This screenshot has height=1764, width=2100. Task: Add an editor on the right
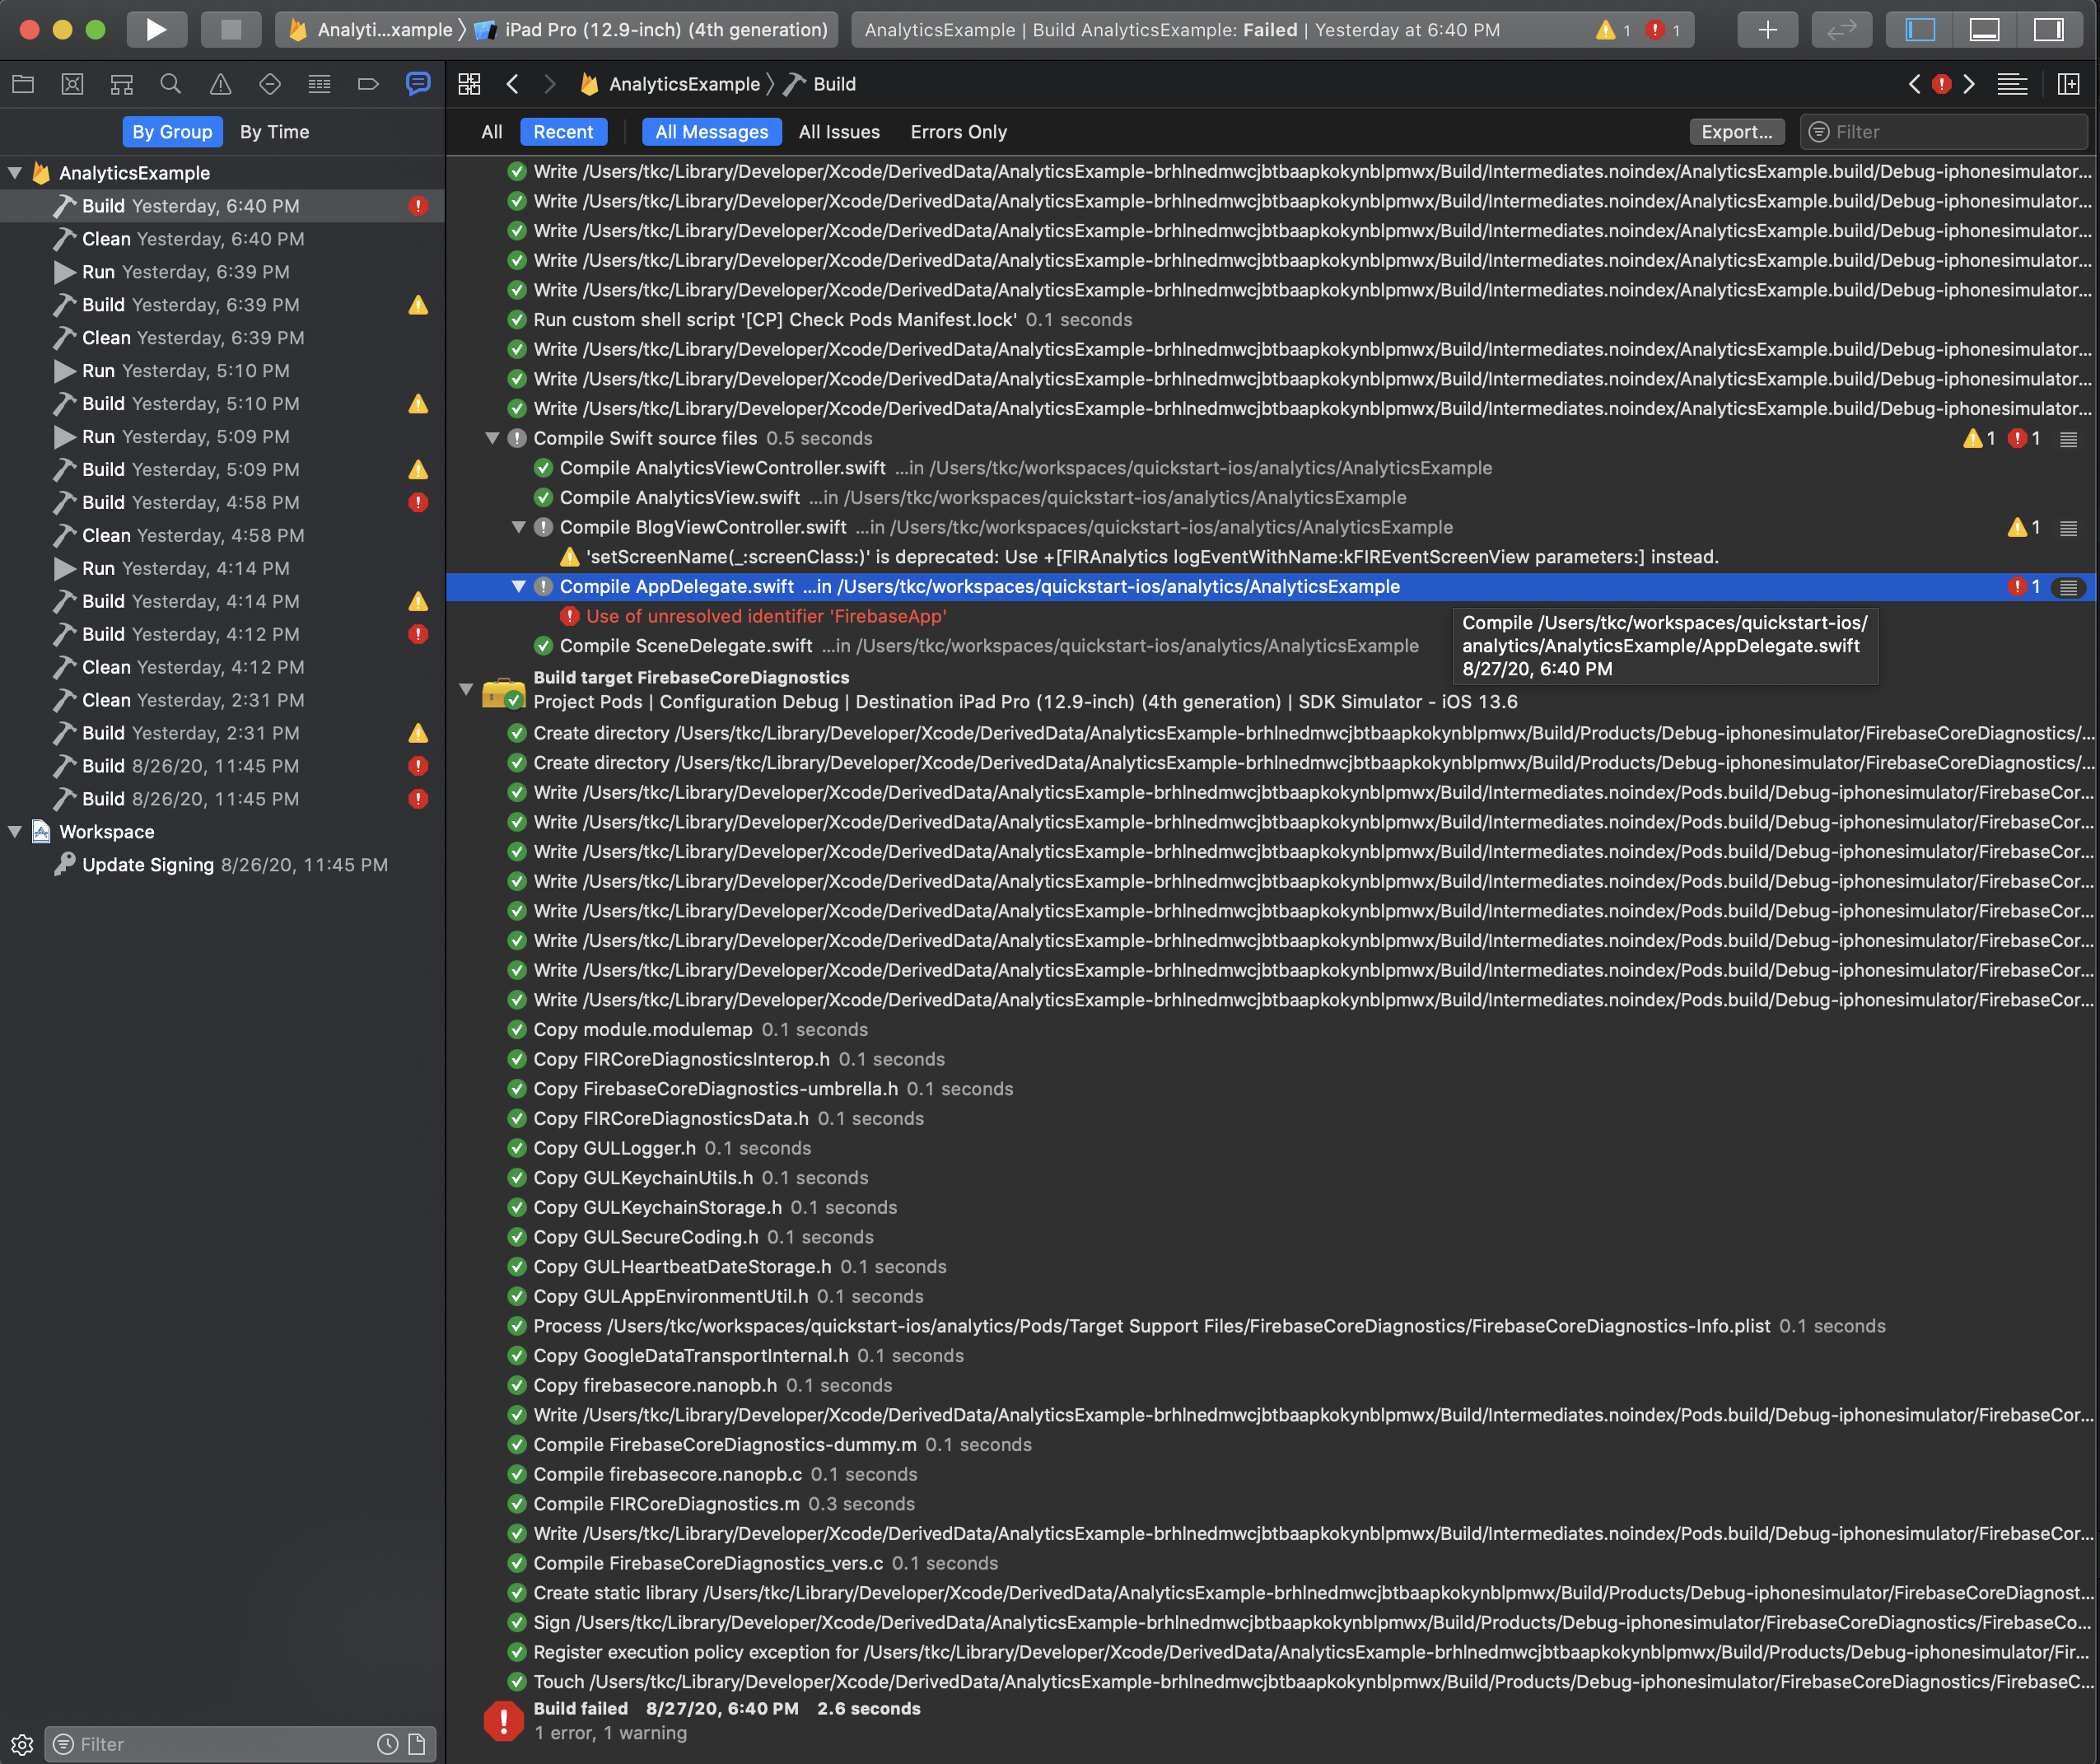tap(2069, 84)
